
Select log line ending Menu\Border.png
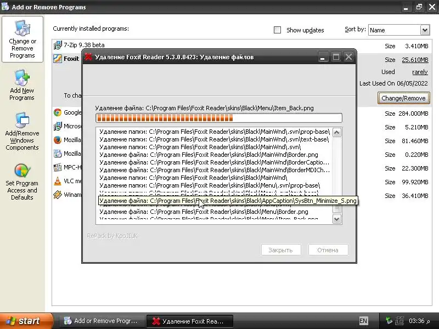pyautogui.click(x=204, y=212)
